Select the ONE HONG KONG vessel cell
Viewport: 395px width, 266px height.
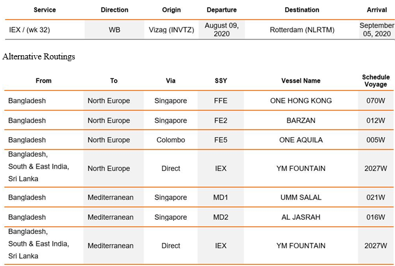click(301, 100)
